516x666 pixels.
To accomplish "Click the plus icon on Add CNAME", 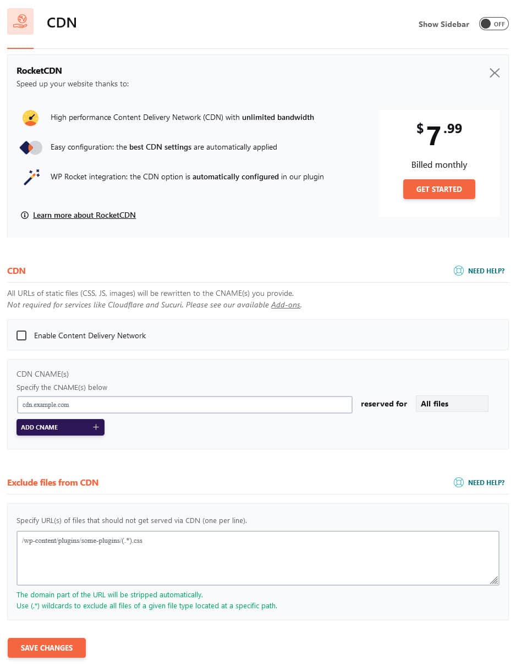I will [x=96, y=427].
